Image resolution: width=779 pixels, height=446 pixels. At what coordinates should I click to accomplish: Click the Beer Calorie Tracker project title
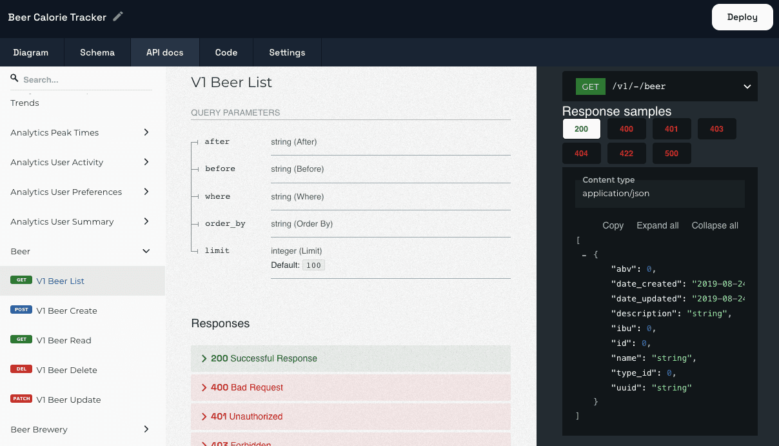(57, 17)
